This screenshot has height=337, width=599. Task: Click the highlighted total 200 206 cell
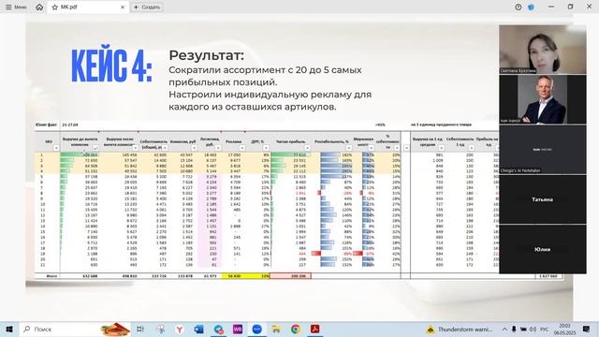[x=290, y=275]
